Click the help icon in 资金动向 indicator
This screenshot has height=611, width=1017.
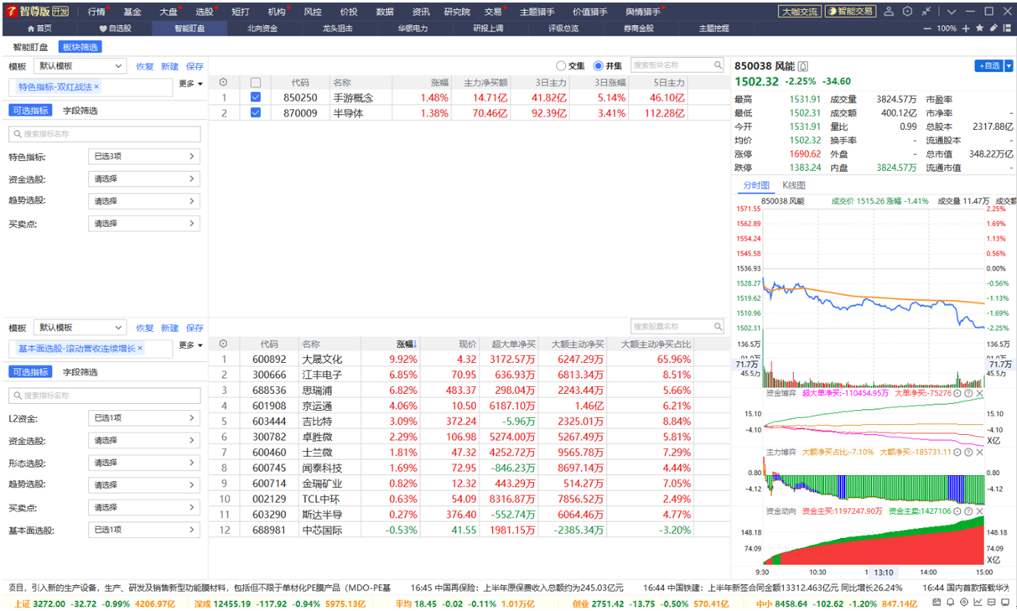[x=968, y=511]
